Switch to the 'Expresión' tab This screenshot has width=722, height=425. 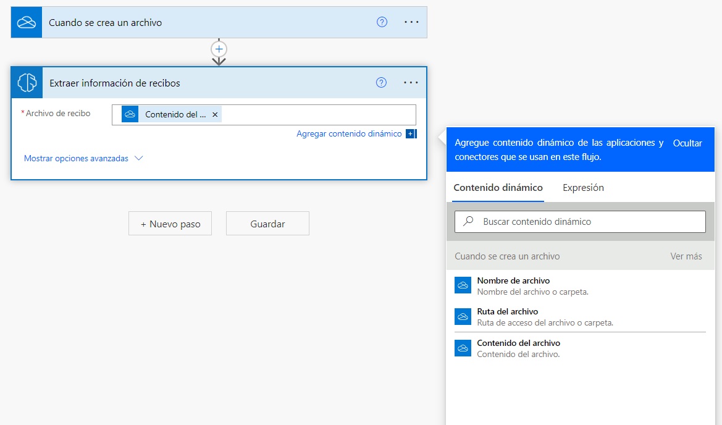pos(583,188)
